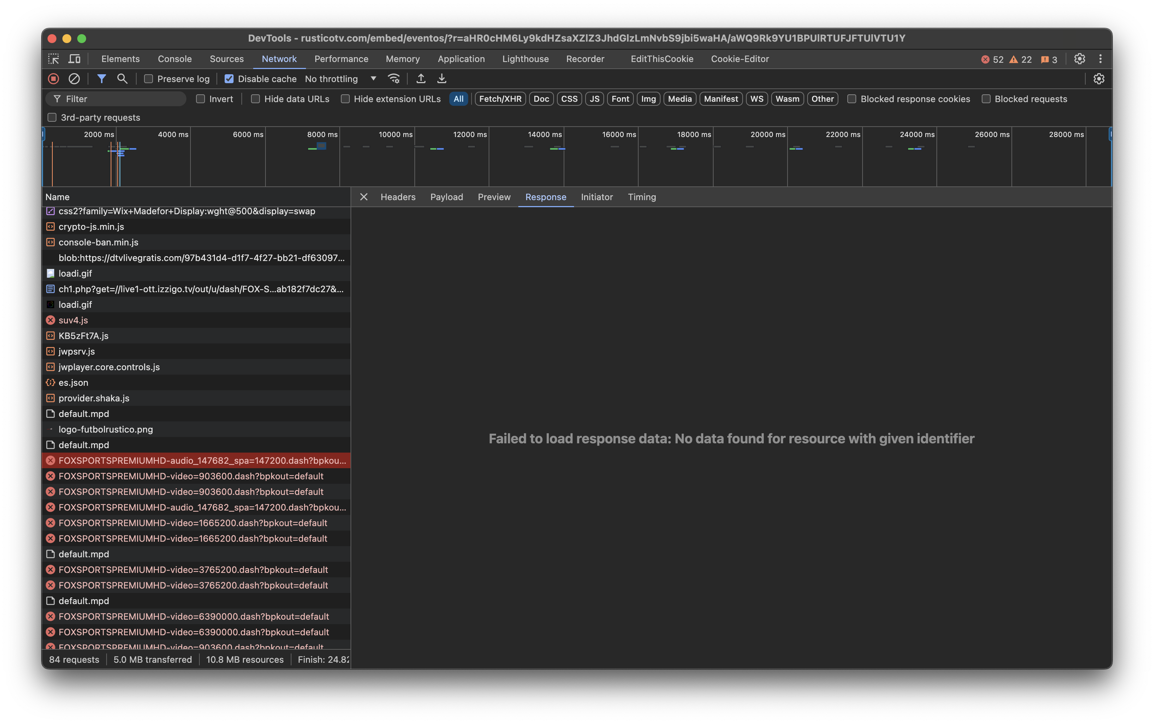
Task: Filter requests by Media type
Action: pos(679,99)
